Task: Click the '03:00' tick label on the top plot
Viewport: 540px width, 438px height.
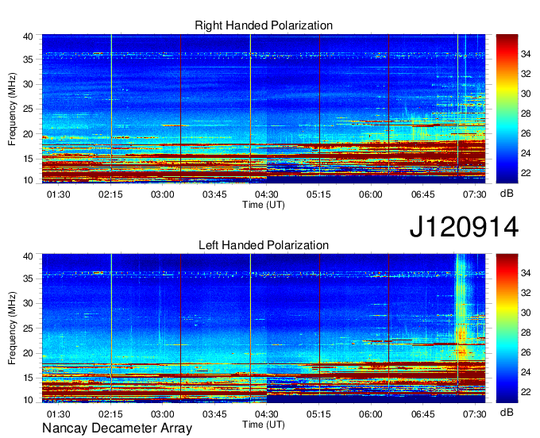Action: click(163, 194)
